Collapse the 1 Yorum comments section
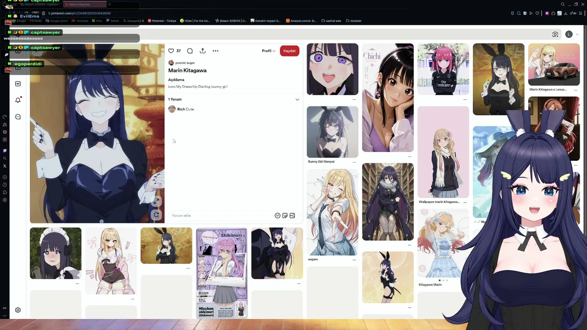This screenshot has width=587, height=330. [x=297, y=99]
